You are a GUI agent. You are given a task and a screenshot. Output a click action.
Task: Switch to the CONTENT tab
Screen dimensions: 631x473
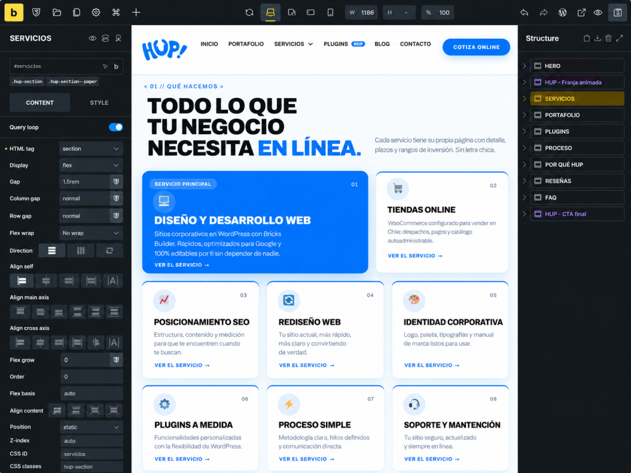pyautogui.click(x=40, y=103)
